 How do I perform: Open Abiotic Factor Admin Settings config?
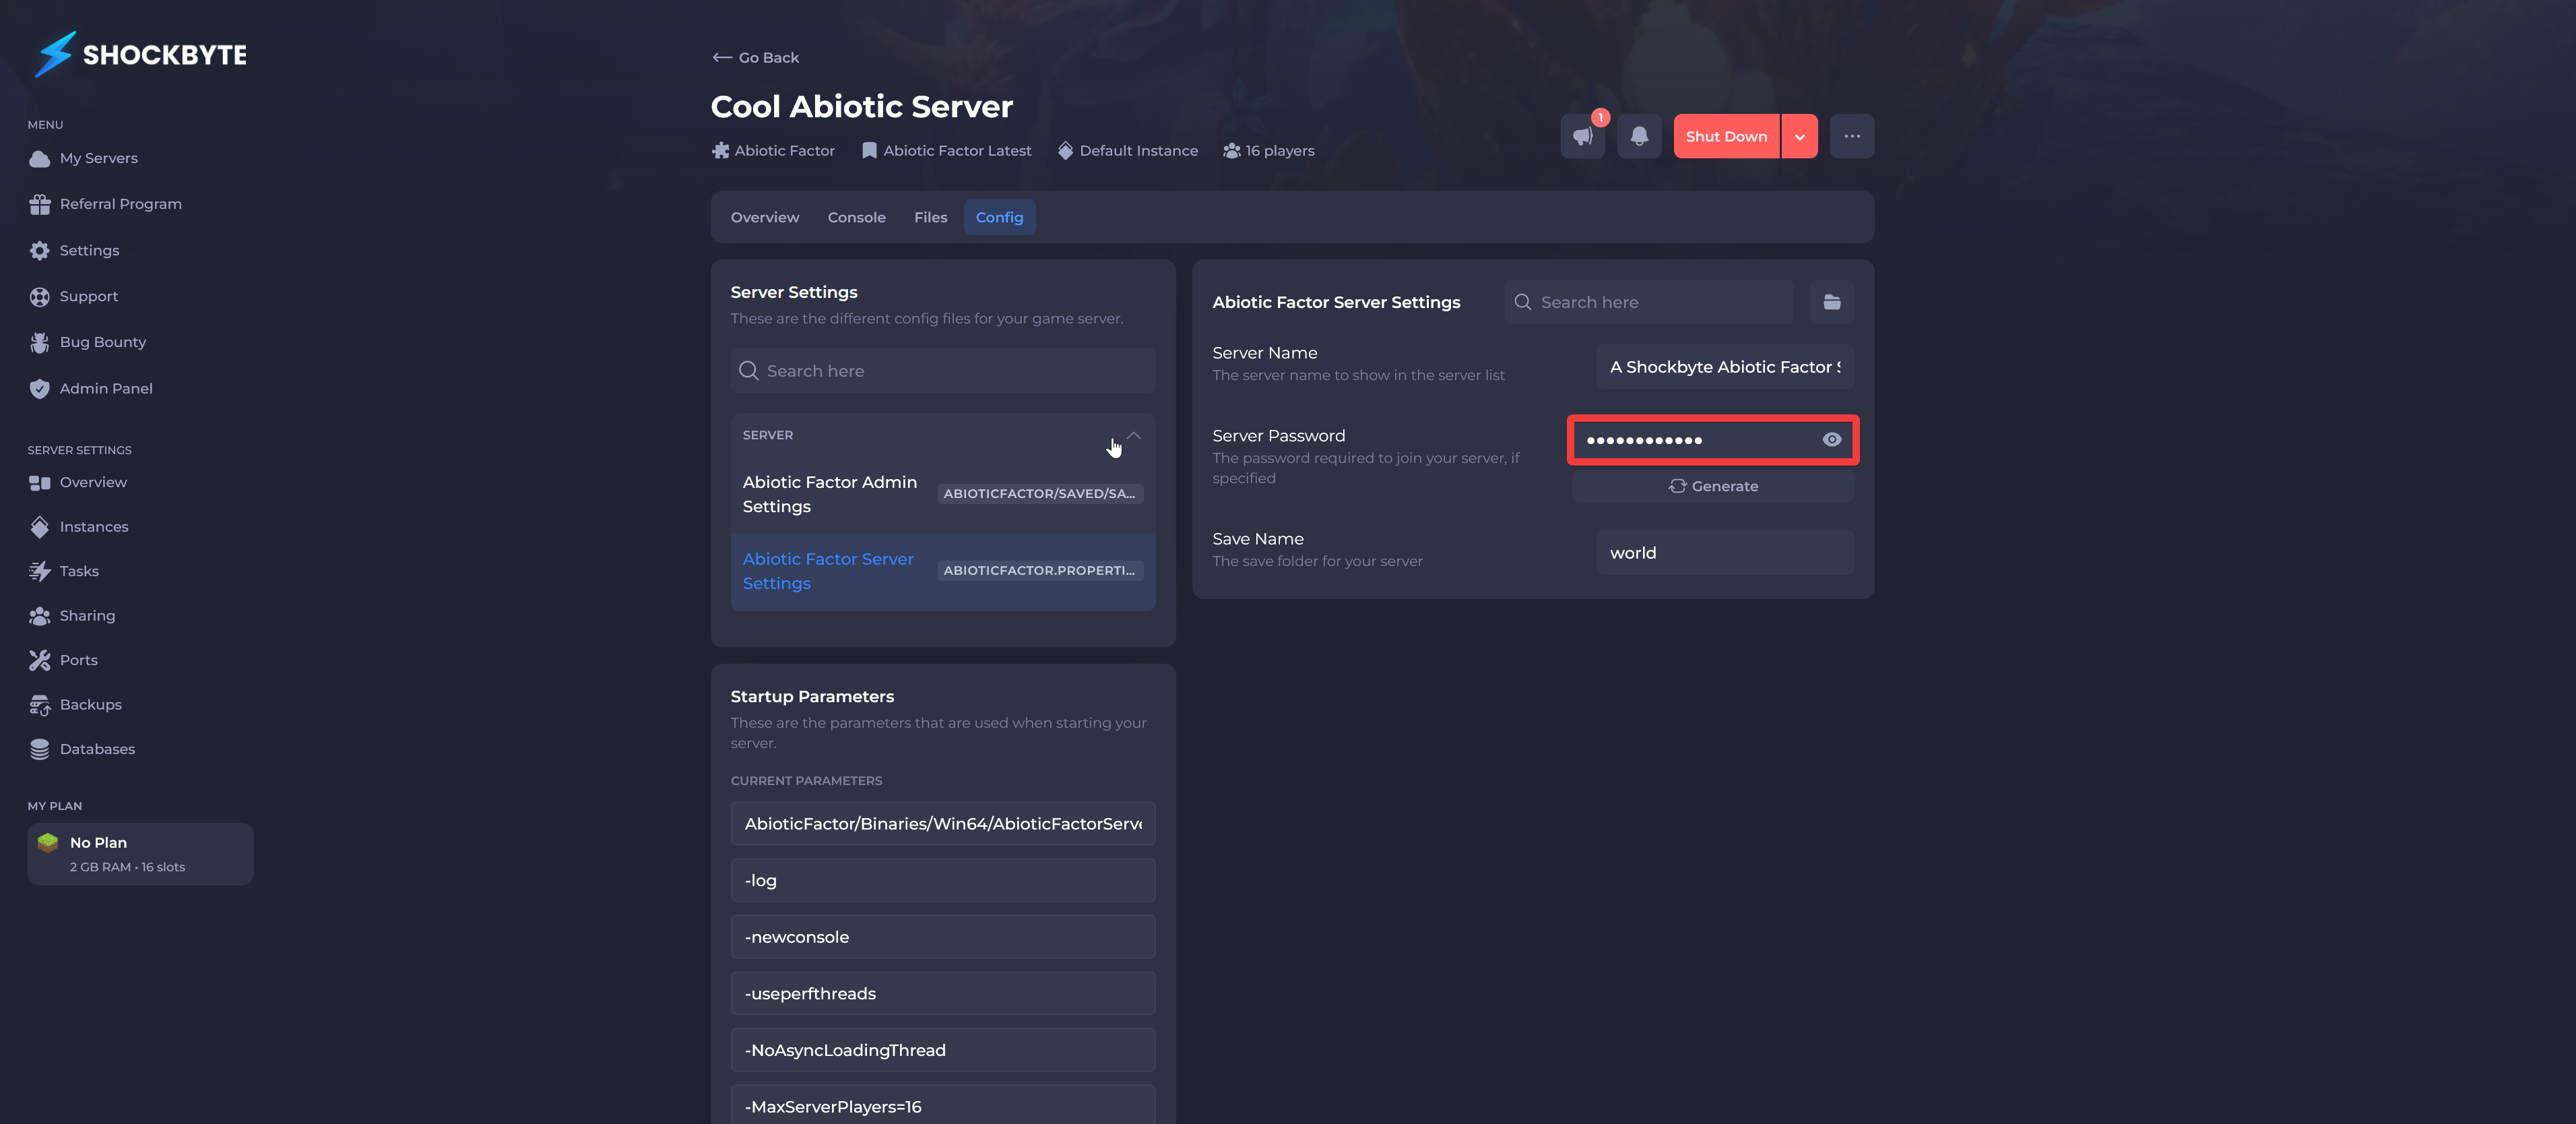click(943, 494)
